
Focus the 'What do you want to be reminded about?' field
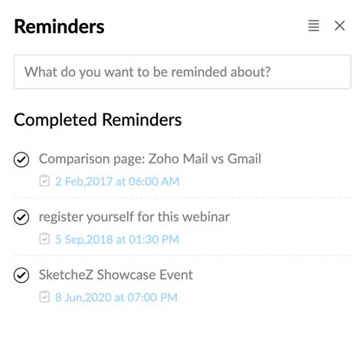coord(182,72)
